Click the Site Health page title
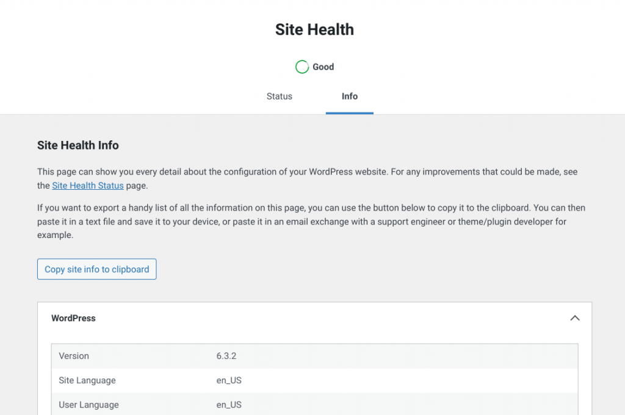Screen dimensions: 625x415 click(314, 29)
